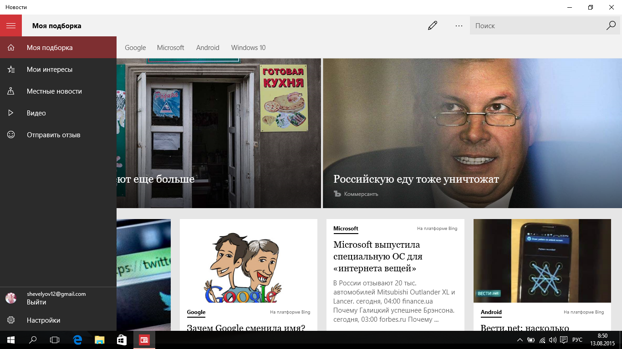
Task: Click the magnifier search icon in Поиск box
Action: coord(611,25)
